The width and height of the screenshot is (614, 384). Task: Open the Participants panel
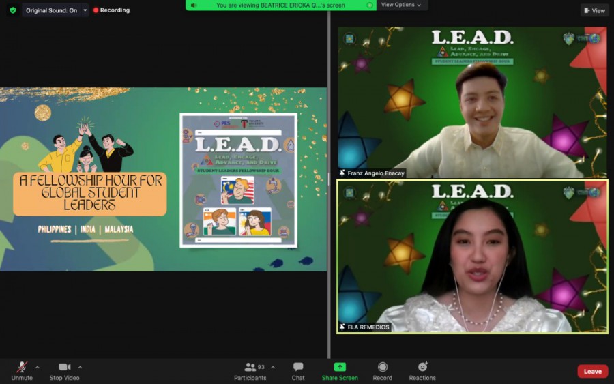coord(250,371)
